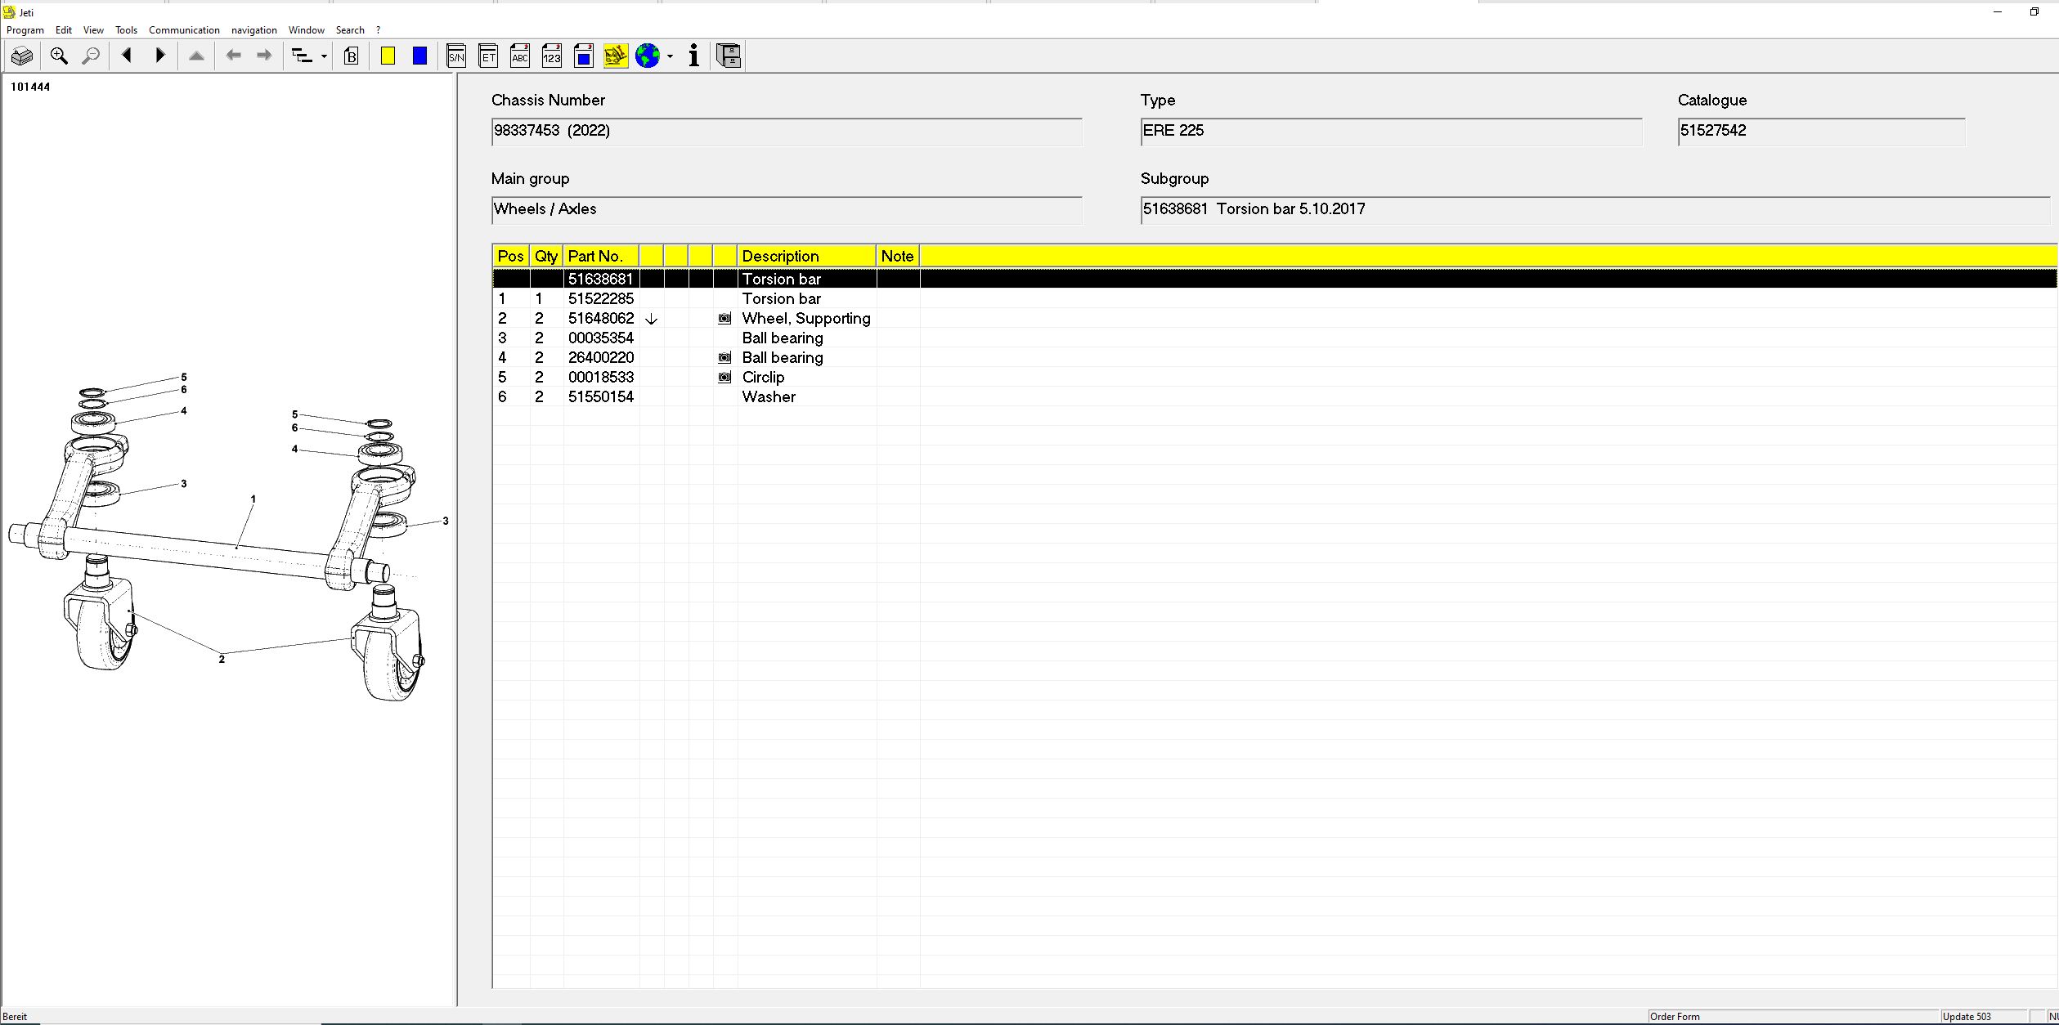Open the Window menu

(307, 30)
